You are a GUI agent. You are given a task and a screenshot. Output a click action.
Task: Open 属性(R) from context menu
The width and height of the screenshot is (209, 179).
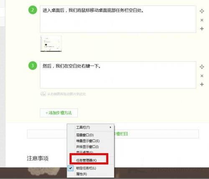pos(91,174)
